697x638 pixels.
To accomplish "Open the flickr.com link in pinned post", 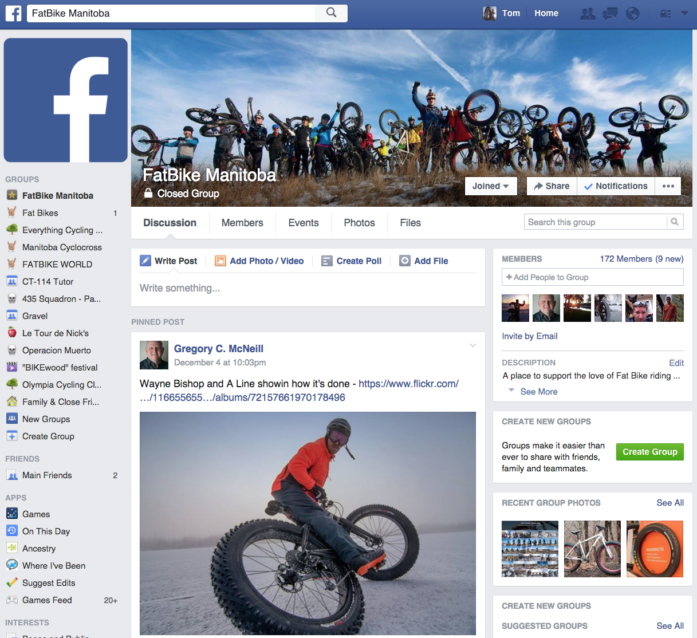I will tap(408, 384).
